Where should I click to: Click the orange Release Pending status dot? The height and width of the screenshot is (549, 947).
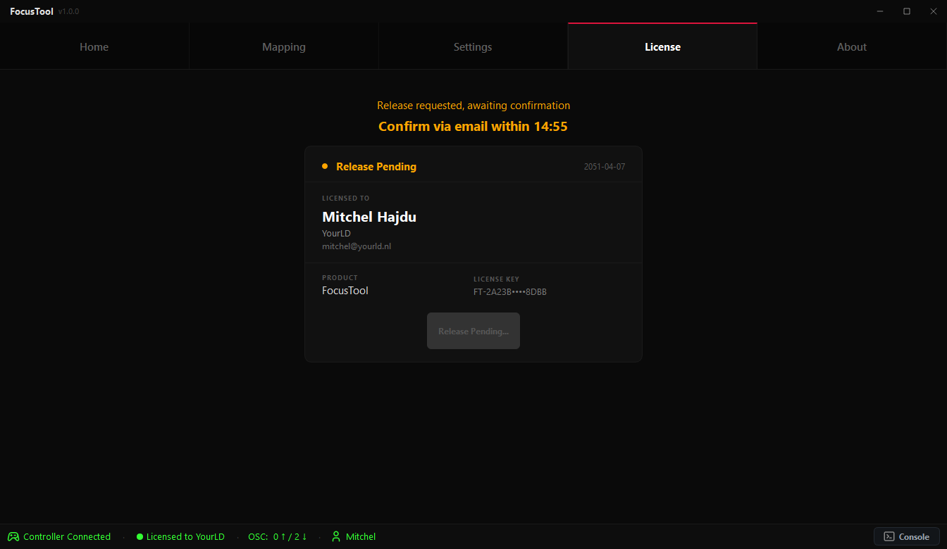[325, 166]
